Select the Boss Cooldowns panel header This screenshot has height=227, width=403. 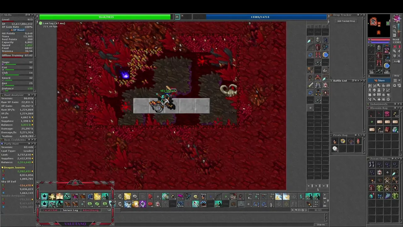[18, 140]
